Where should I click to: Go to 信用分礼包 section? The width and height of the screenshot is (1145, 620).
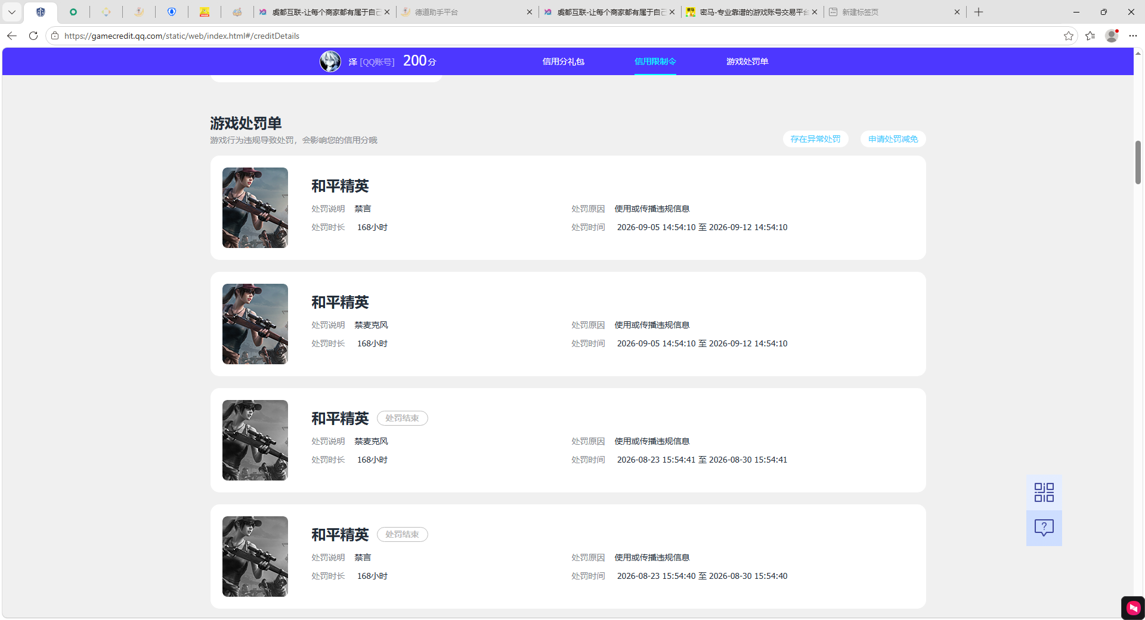coord(563,61)
